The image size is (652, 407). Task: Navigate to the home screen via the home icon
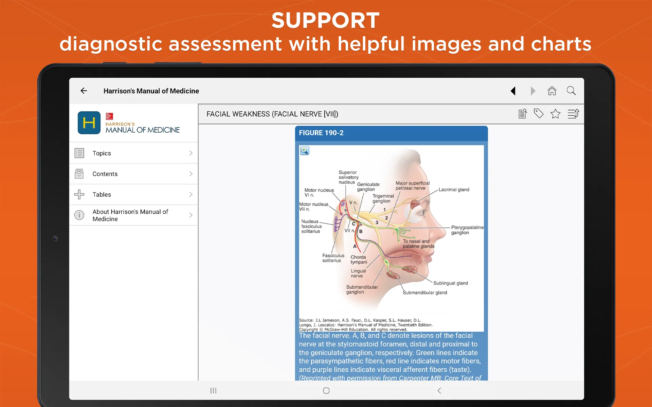click(x=551, y=91)
